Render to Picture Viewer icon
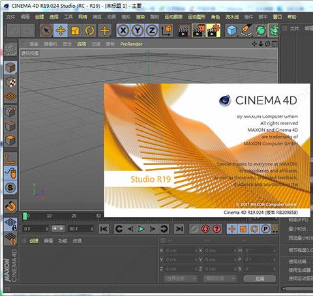 click(199, 31)
